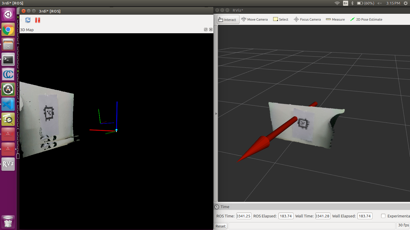Open the battery indicator menu
This screenshot has width=410, height=230.
coord(366,3)
